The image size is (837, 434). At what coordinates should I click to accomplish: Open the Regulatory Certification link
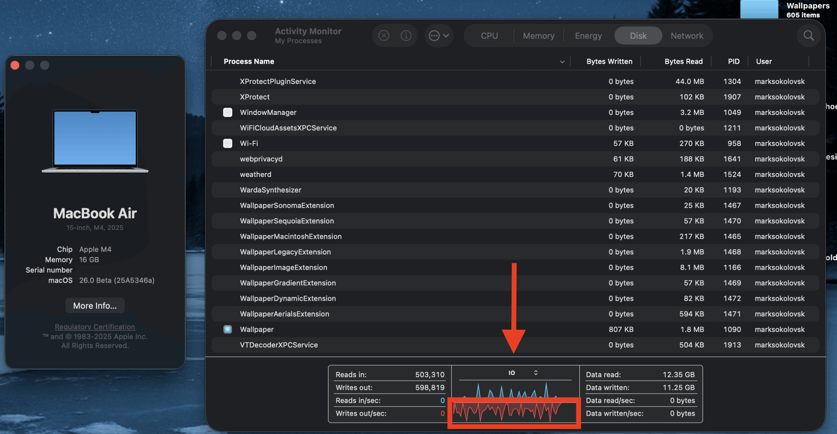click(x=95, y=327)
